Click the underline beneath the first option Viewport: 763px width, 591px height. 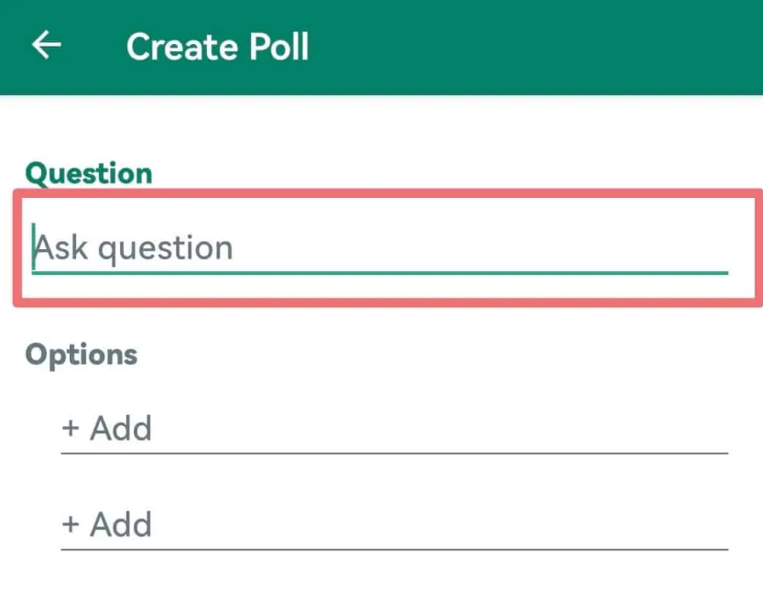coord(394,453)
